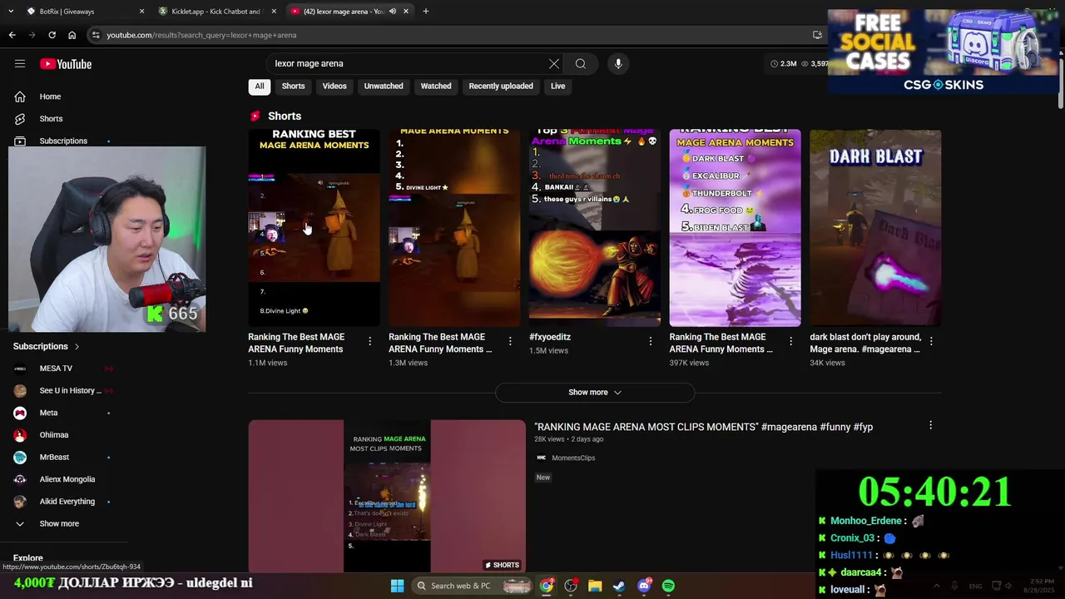Open a new browser tab
Image resolution: width=1065 pixels, height=599 pixels.
426,11
